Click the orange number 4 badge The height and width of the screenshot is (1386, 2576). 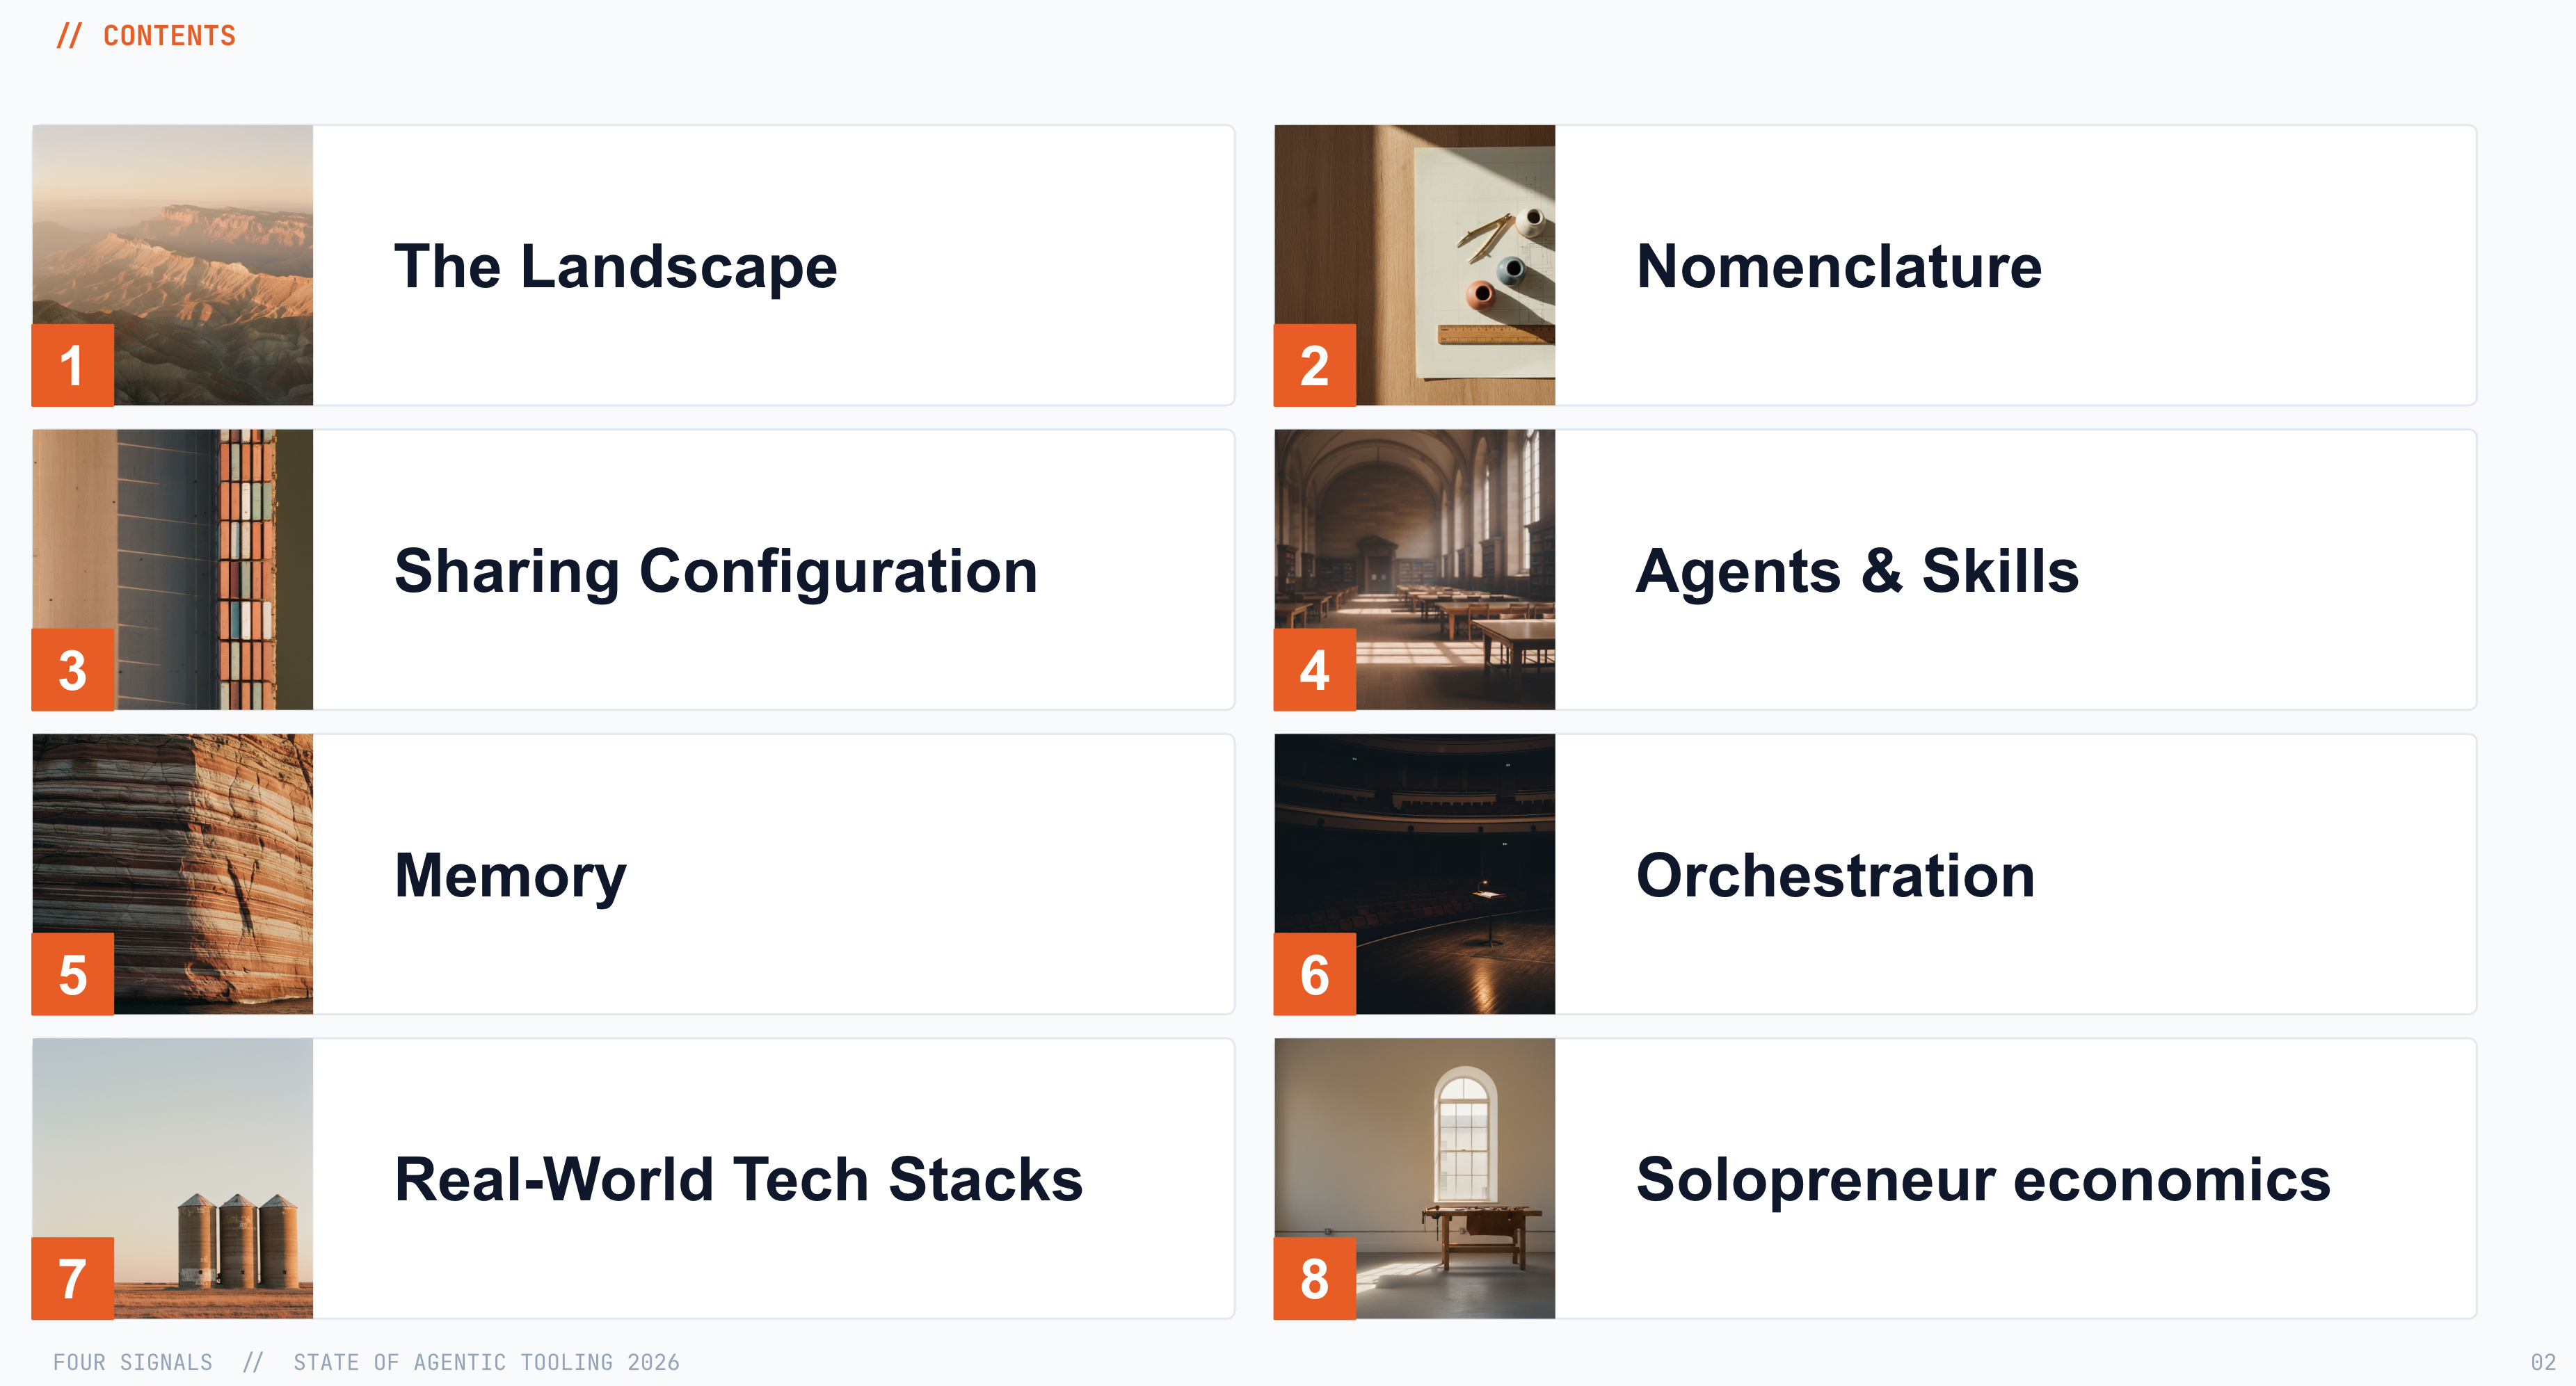(1314, 670)
